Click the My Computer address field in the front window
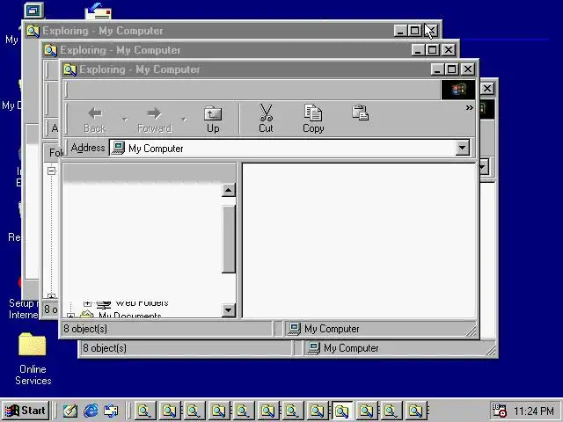This screenshot has height=422, width=563. [x=289, y=148]
